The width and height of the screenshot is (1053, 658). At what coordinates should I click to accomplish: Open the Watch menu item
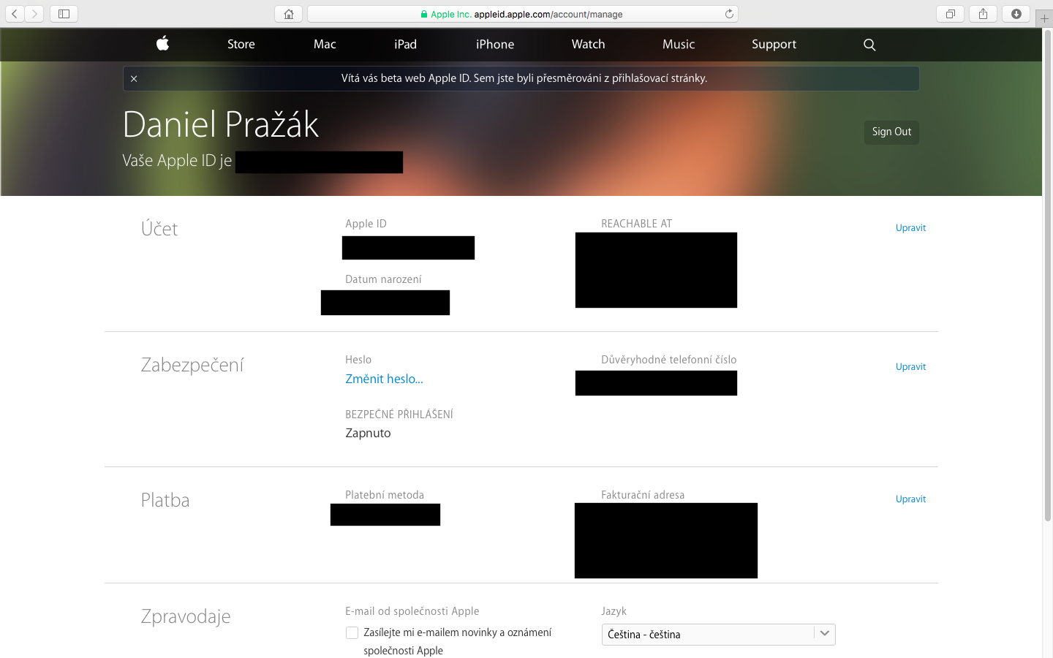click(x=588, y=44)
